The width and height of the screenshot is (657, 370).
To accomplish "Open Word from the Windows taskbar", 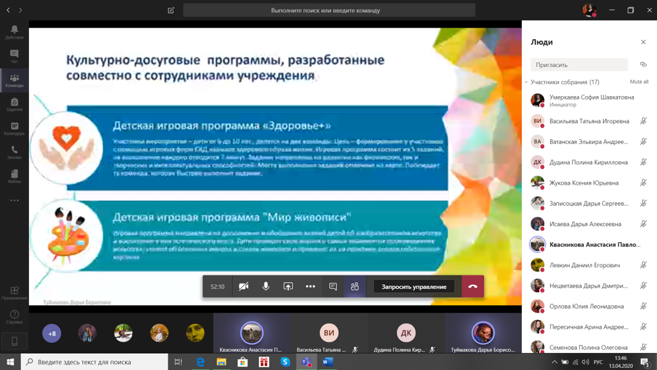I will click(x=328, y=362).
